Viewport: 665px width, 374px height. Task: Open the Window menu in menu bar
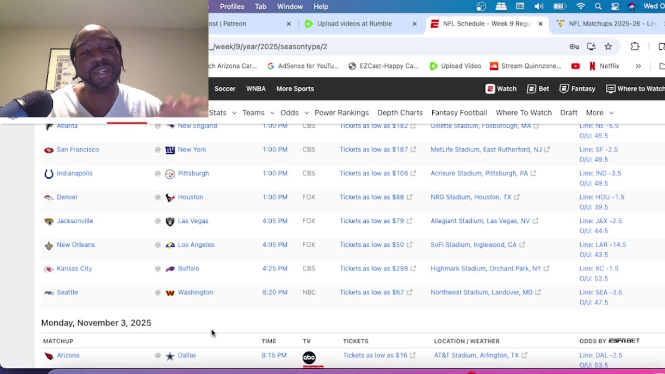tap(290, 6)
